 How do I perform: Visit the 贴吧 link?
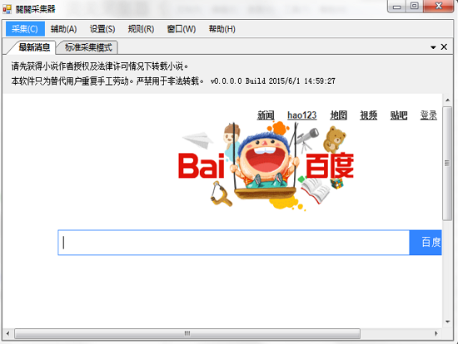[x=399, y=115]
